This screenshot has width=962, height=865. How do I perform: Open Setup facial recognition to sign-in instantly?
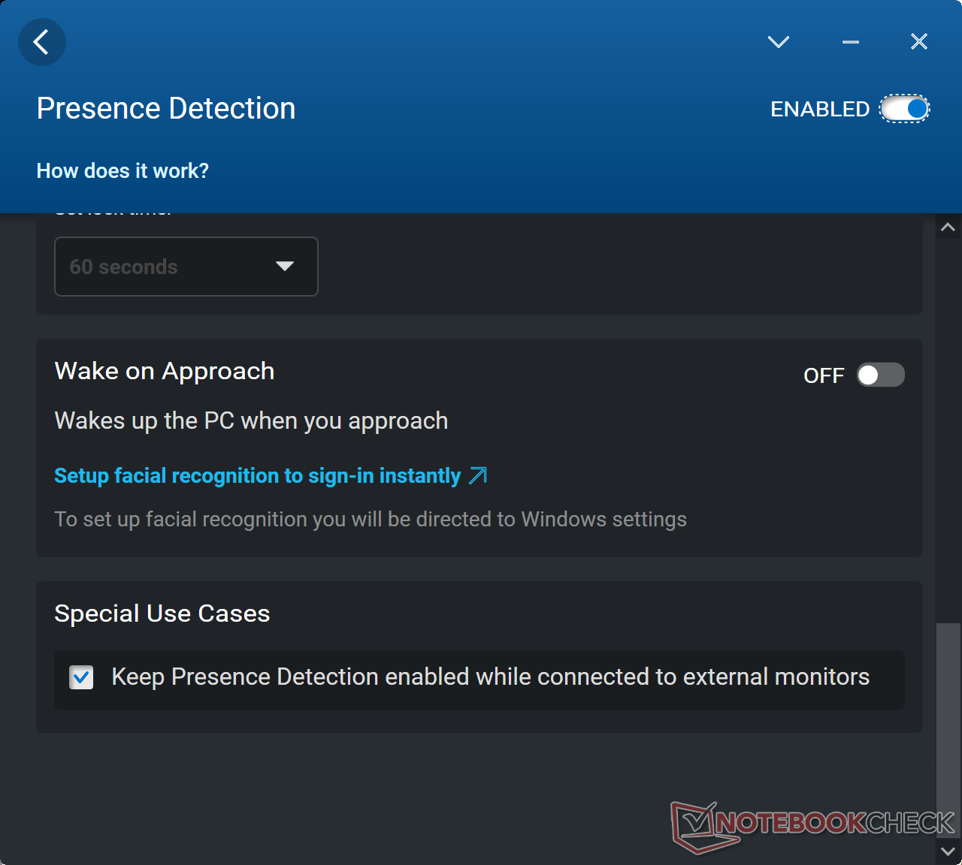coord(258,476)
